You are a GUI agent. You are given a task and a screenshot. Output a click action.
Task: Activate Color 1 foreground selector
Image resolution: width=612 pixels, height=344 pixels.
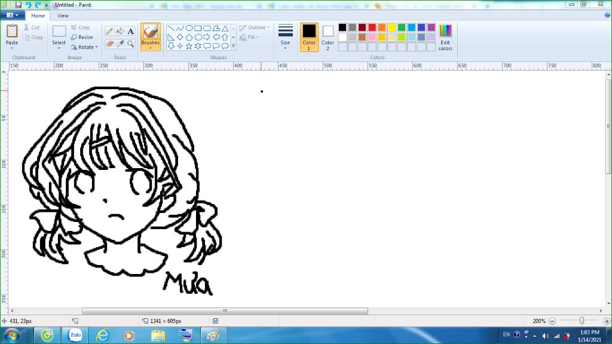tap(309, 37)
